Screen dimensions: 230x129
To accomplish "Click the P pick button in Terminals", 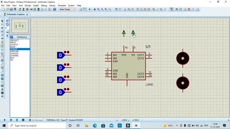I will click(12, 37).
